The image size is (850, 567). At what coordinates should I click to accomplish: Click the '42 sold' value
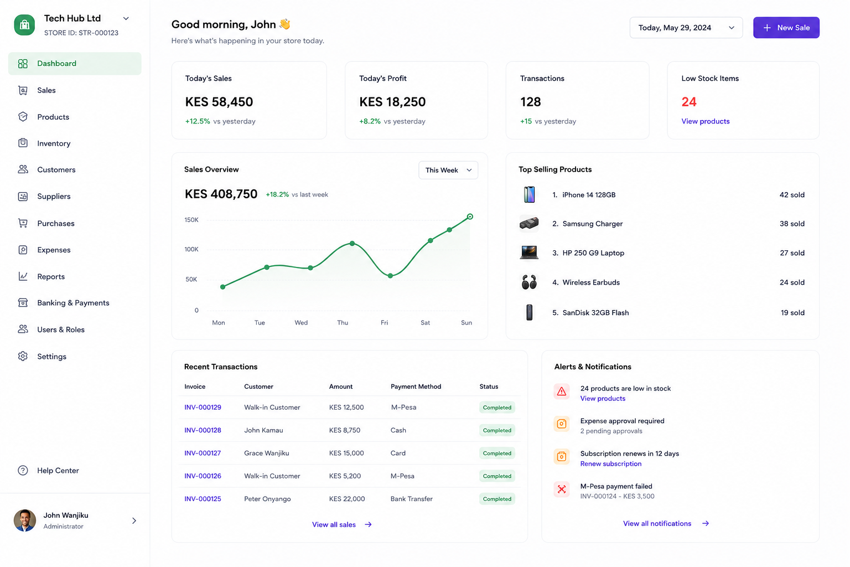pyautogui.click(x=792, y=195)
